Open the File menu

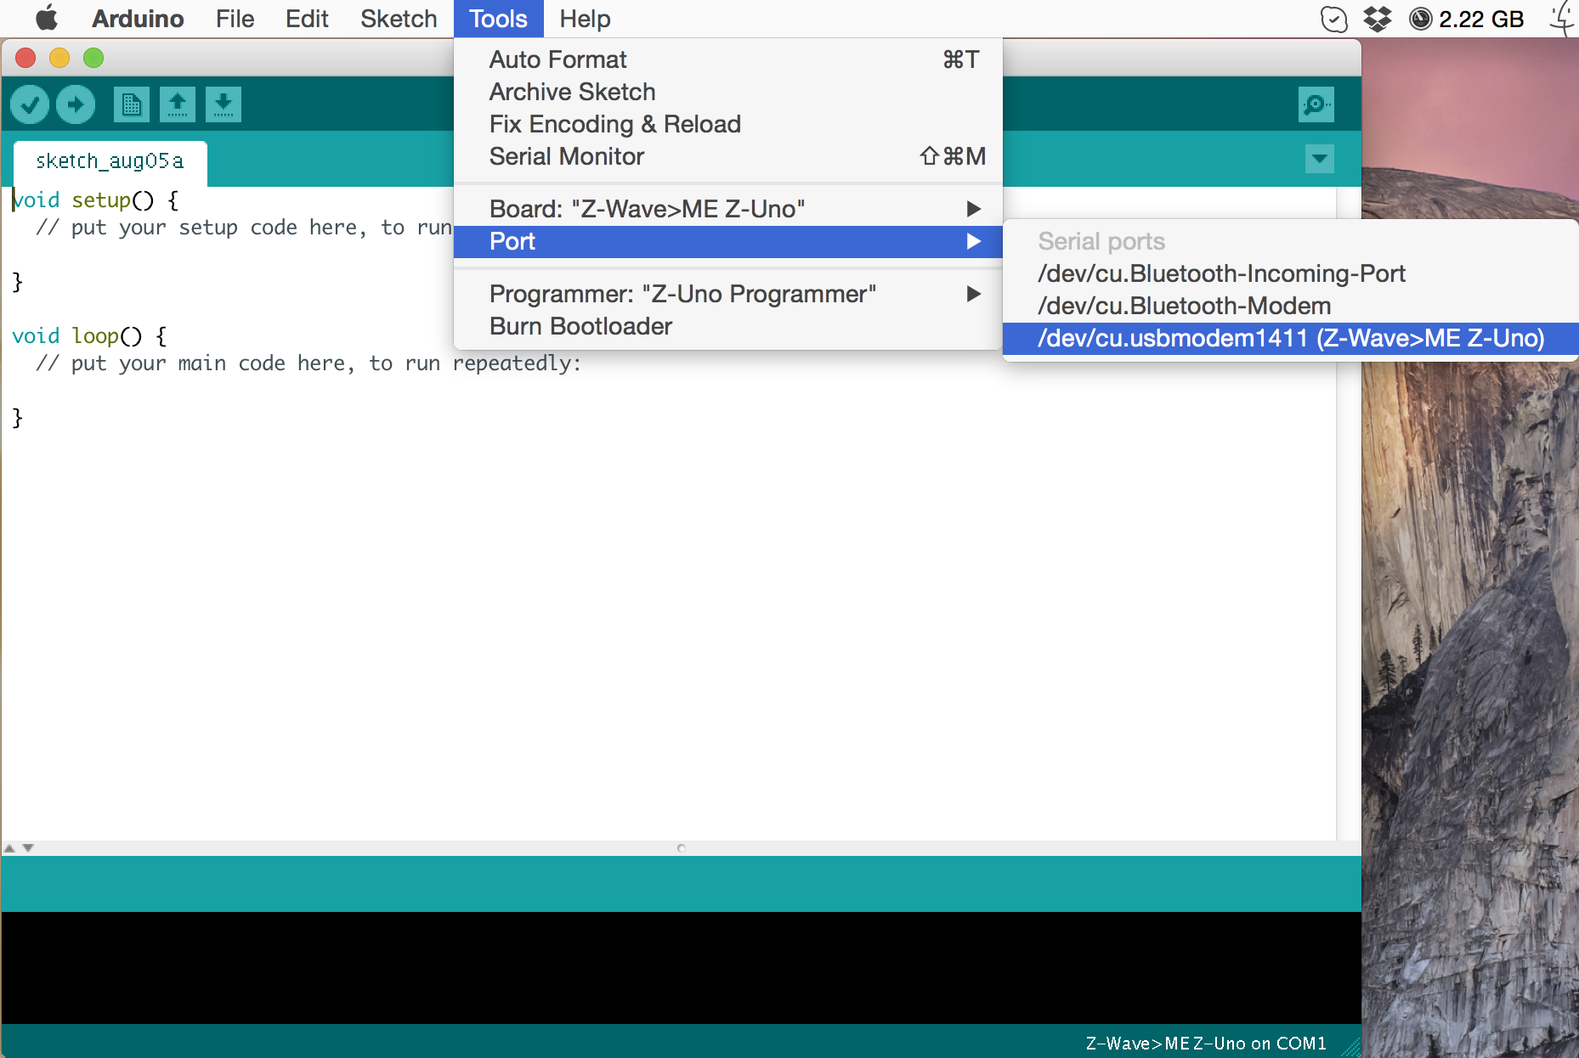(235, 19)
